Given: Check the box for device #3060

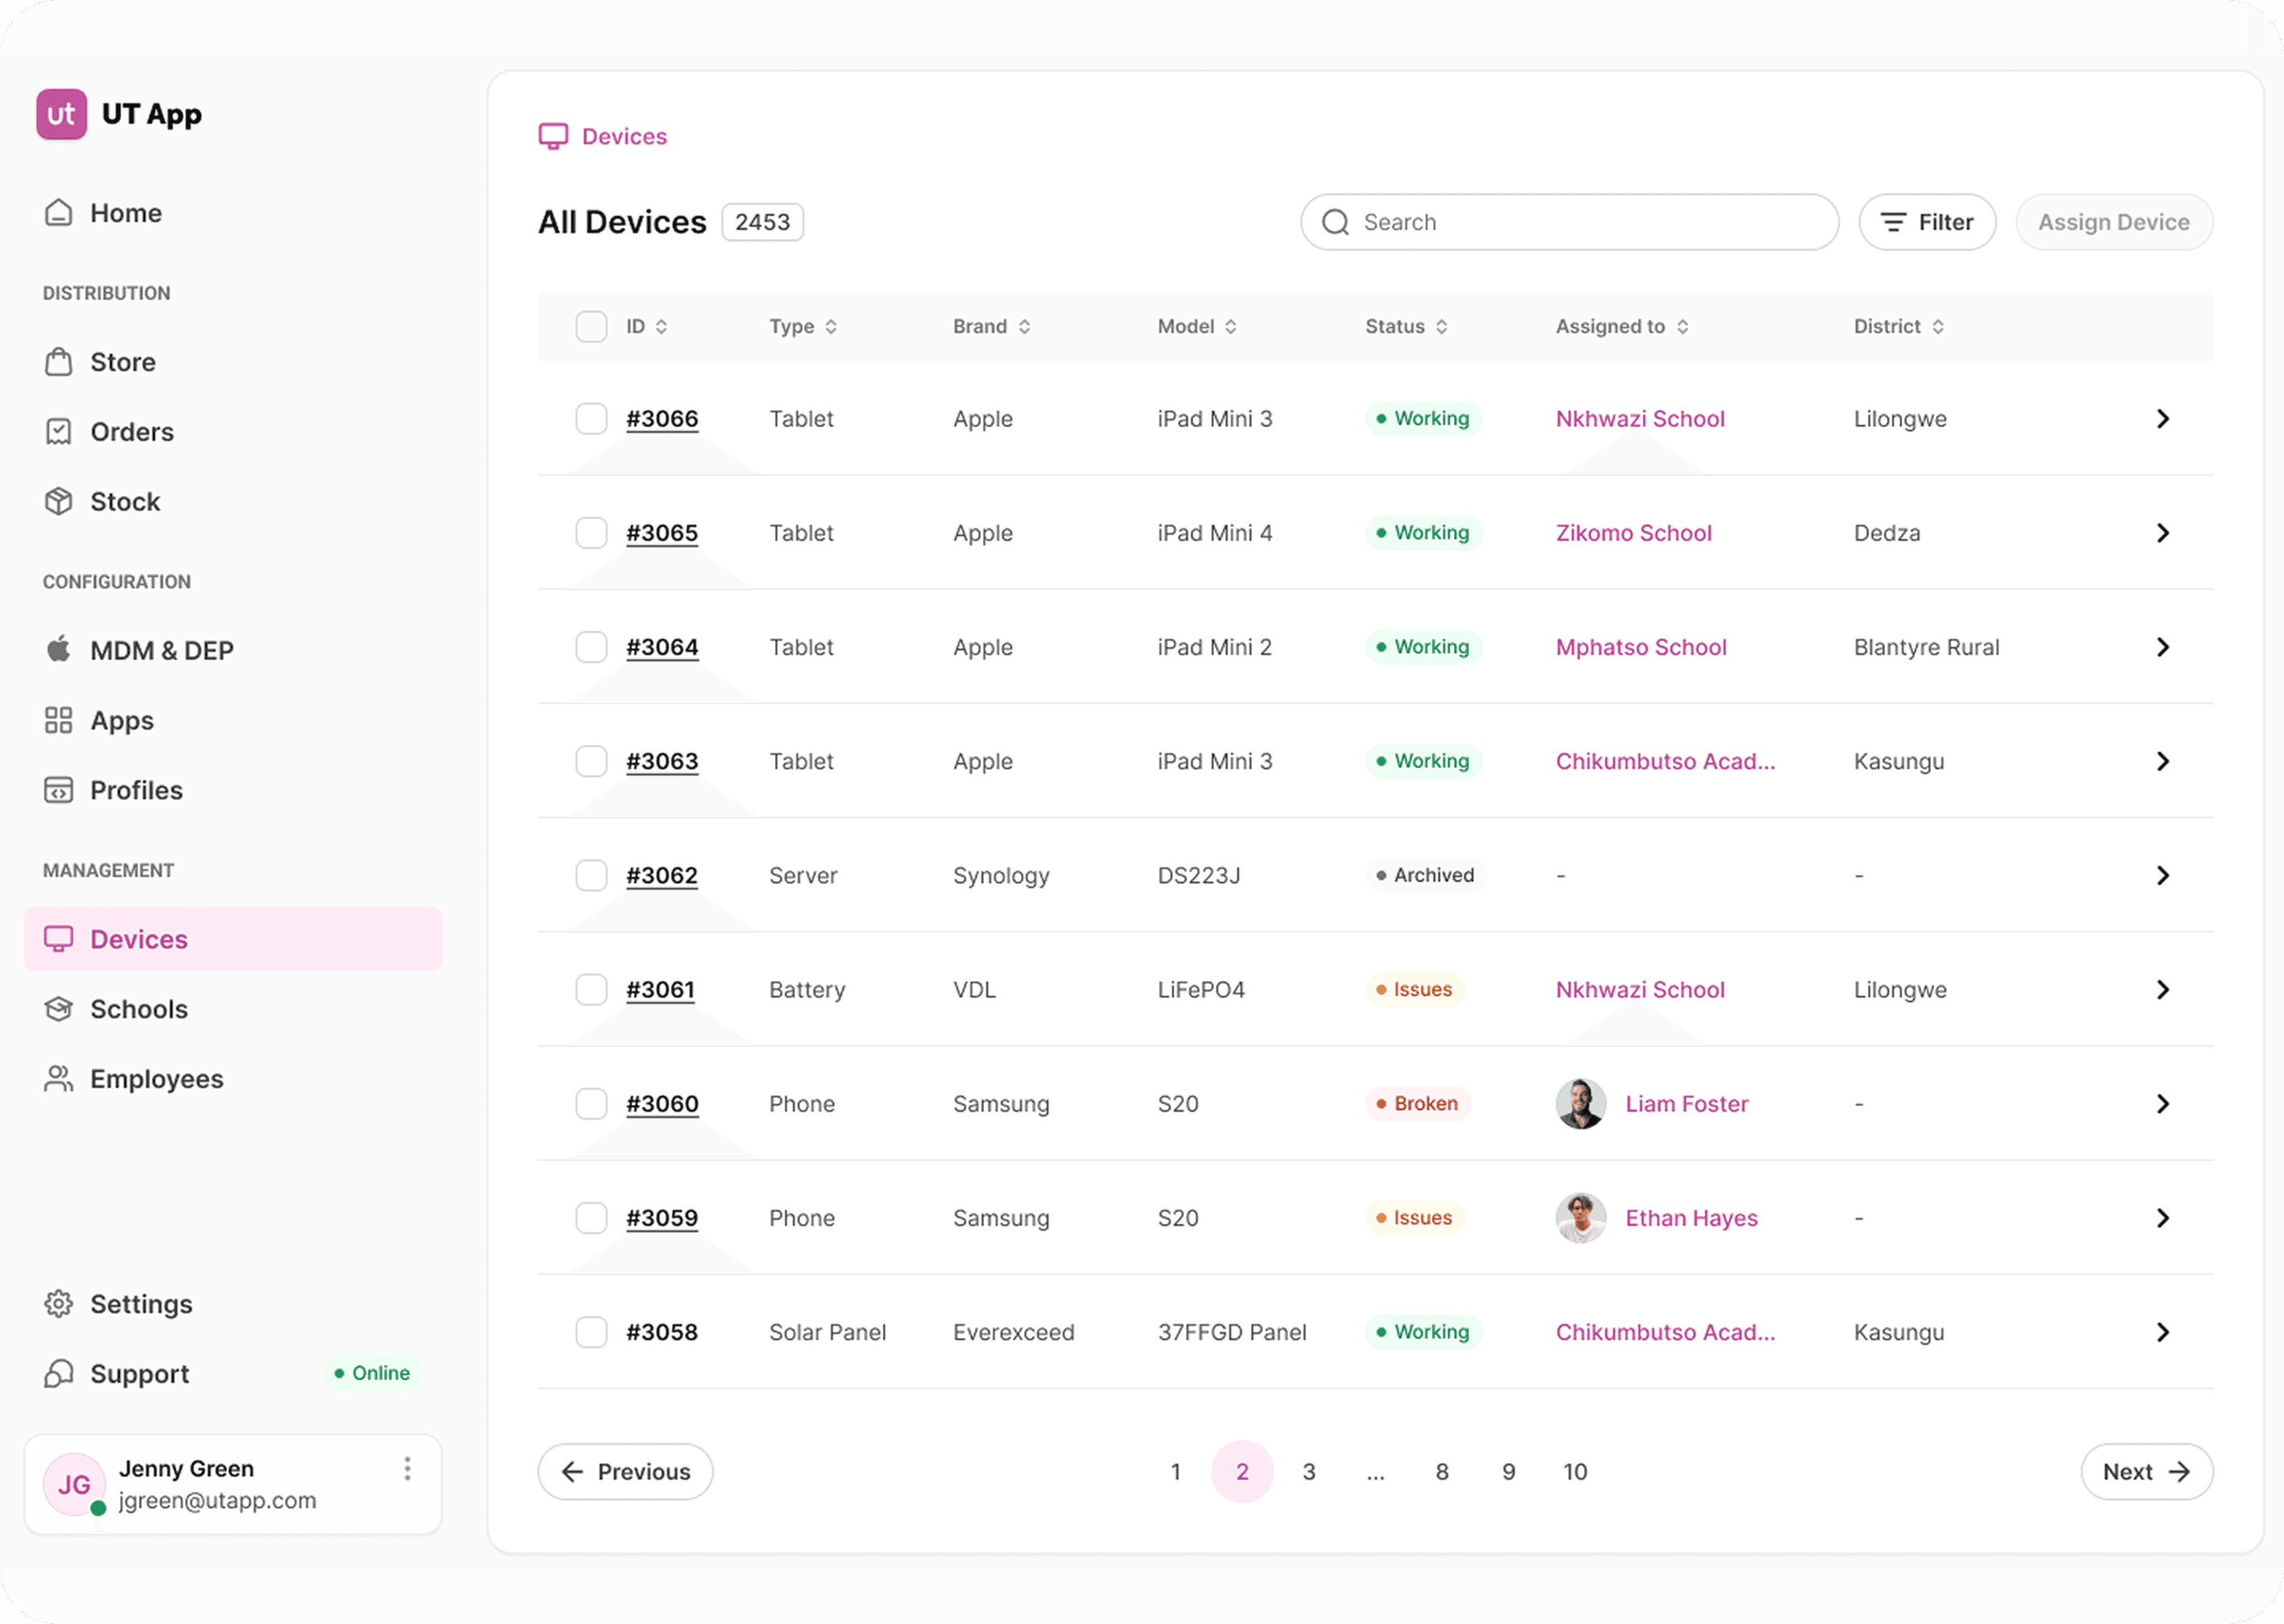Looking at the screenshot, I should point(591,1104).
